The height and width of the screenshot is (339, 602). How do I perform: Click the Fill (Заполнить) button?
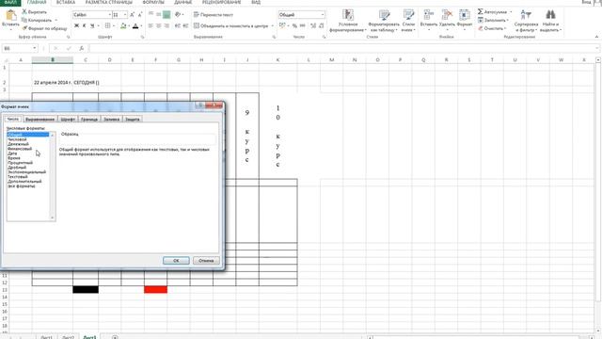click(x=493, y=20)
